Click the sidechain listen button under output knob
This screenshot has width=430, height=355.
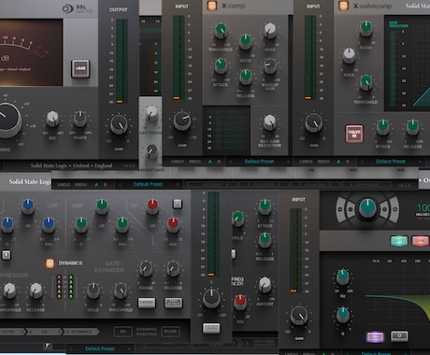[x=211, y=328]
